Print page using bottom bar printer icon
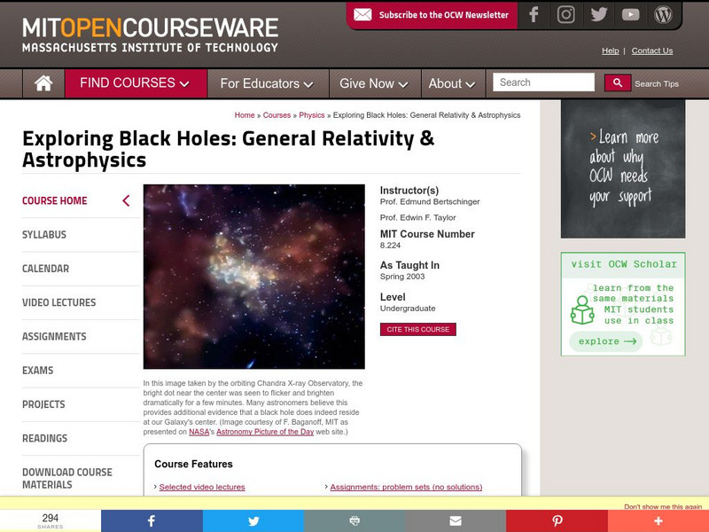709x532 pixels. 354,520
